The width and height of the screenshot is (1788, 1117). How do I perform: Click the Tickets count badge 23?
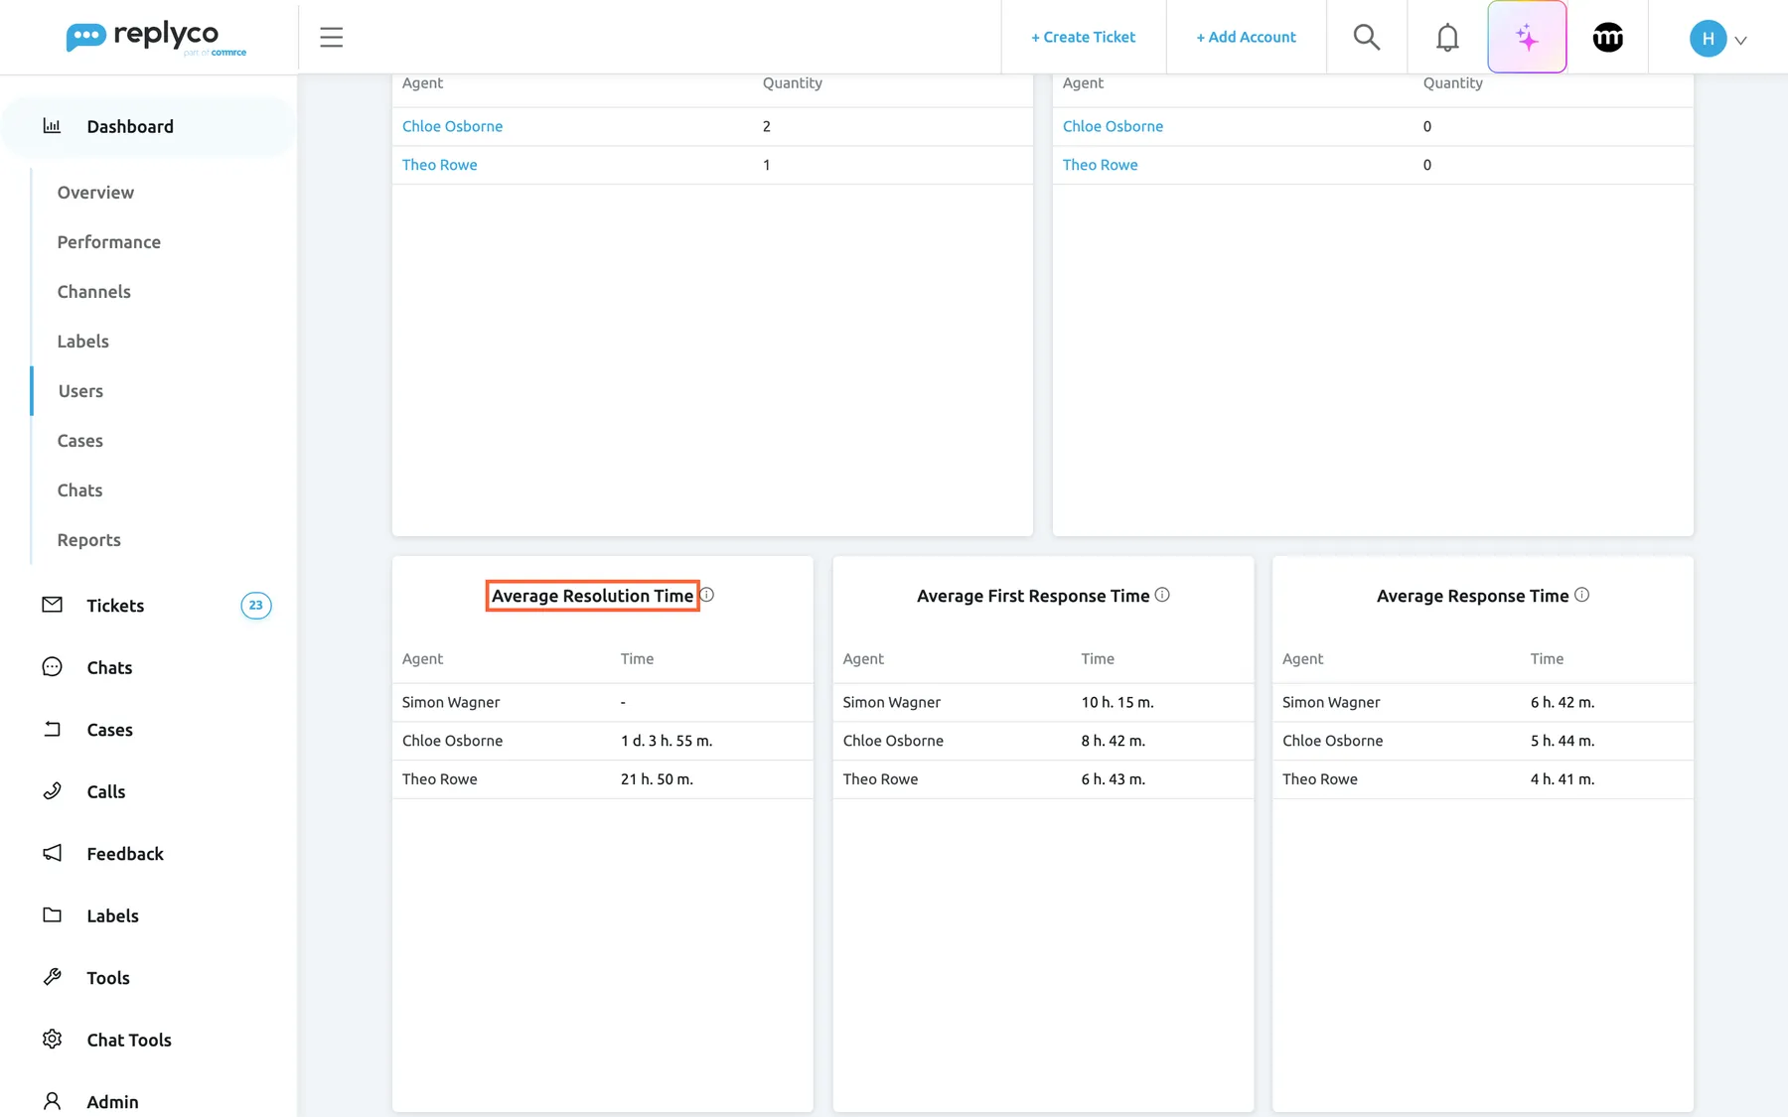256,605
